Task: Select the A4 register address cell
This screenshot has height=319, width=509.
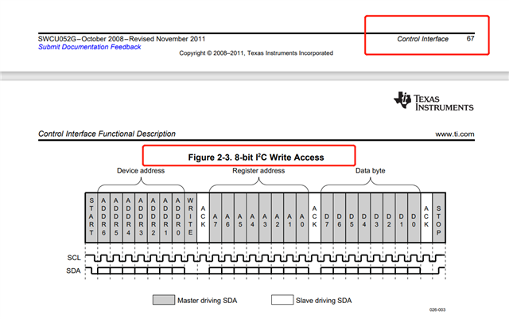Action: [x=253, y=217]
